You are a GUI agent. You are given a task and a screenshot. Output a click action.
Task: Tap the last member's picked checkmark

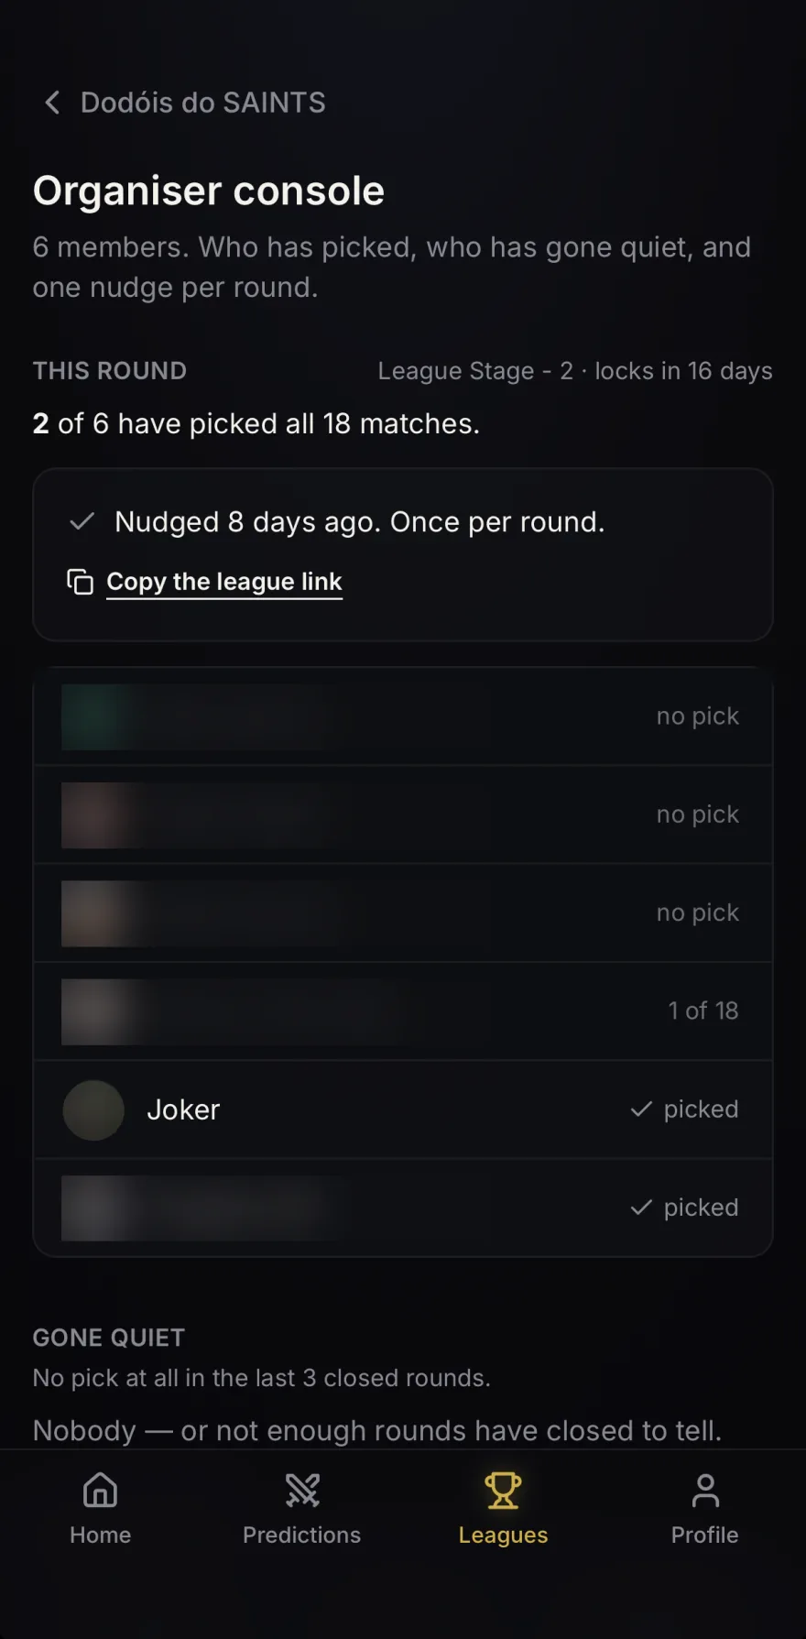coord(642,1207)
